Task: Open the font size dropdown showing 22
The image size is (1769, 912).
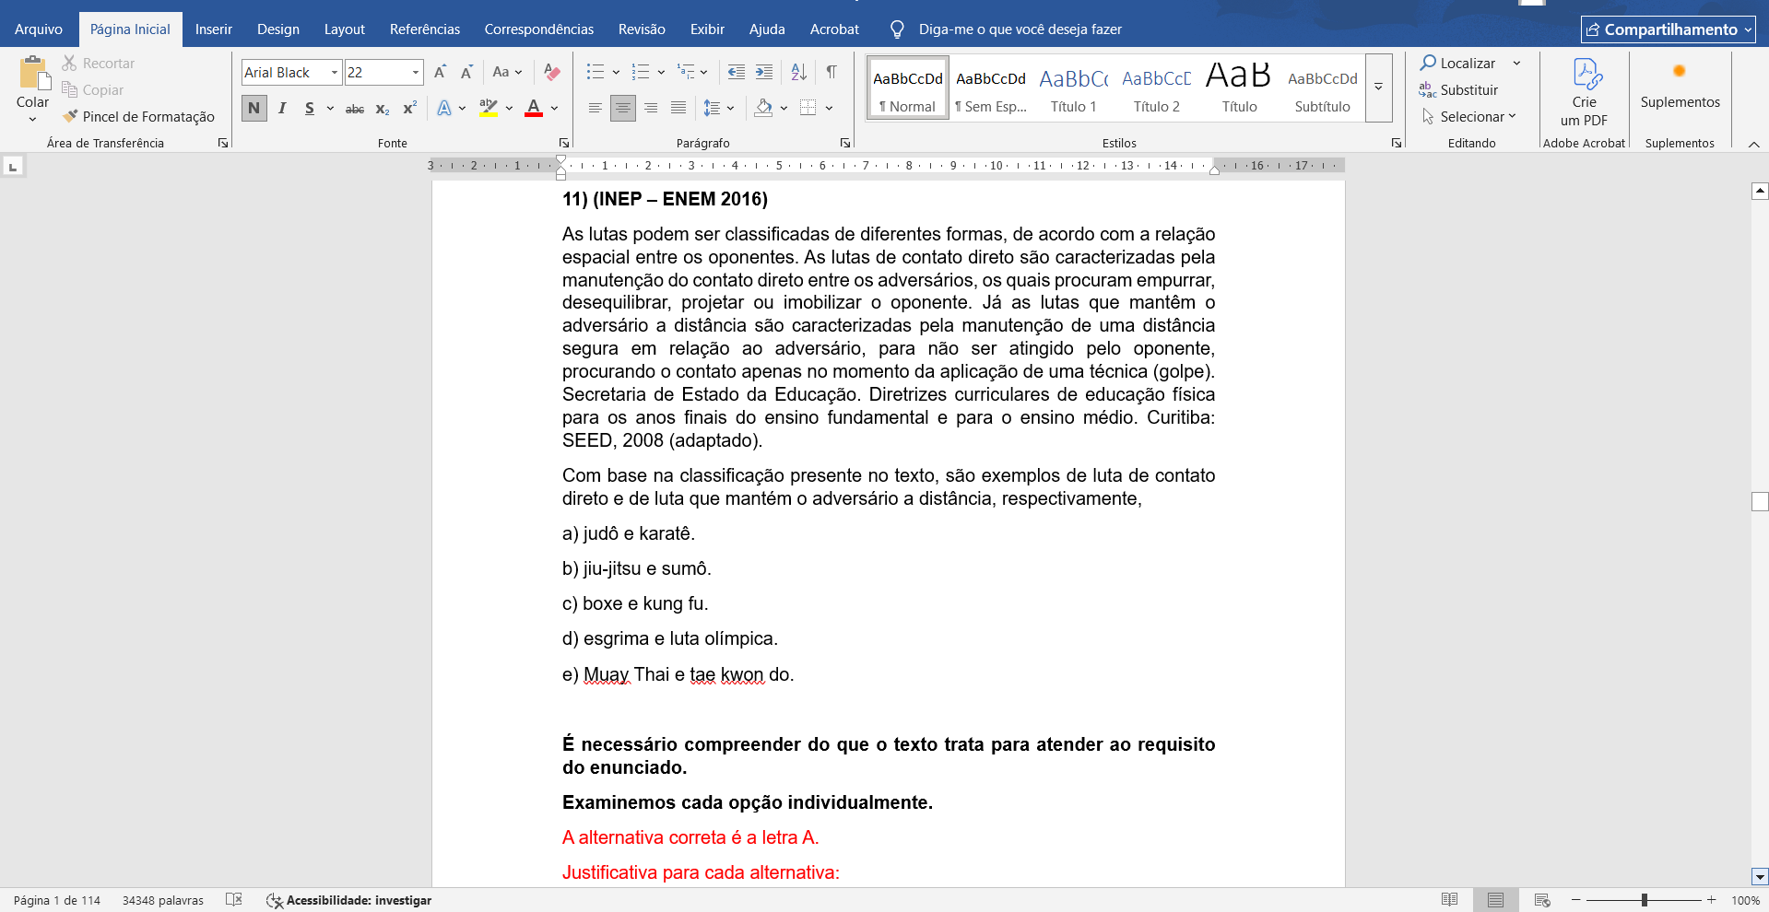Action: pos(416,72)
